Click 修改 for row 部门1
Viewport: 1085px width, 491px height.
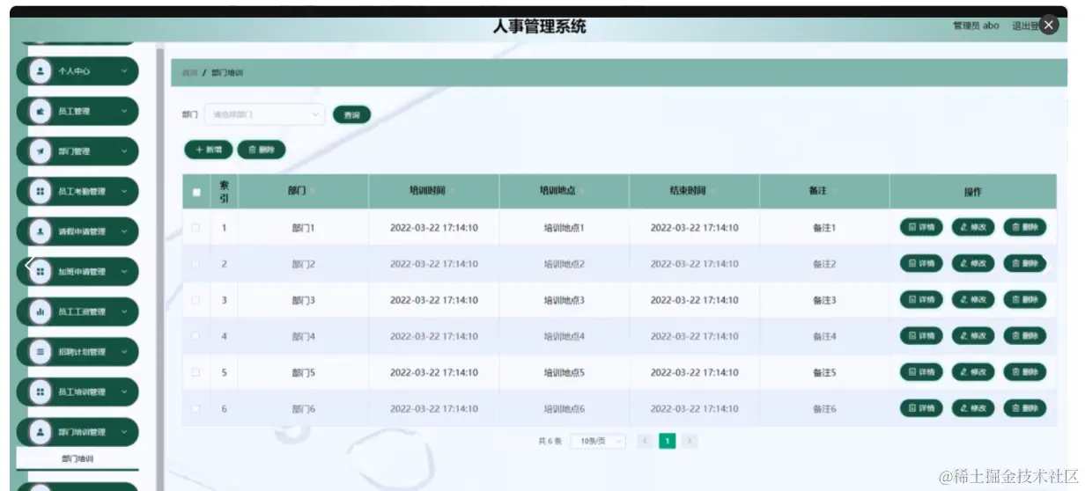tap(973, 227)
